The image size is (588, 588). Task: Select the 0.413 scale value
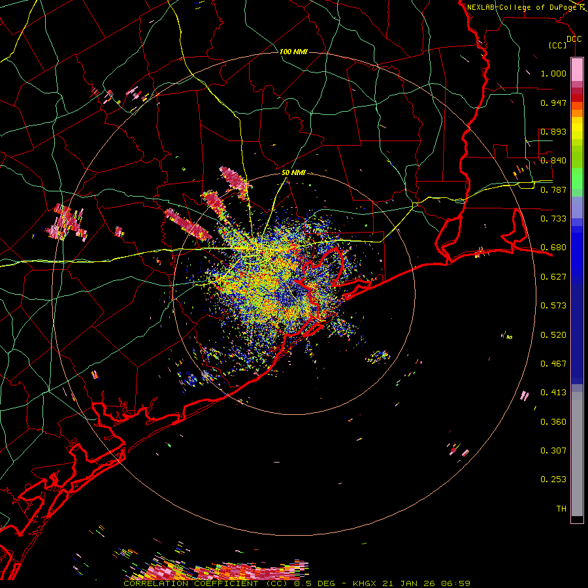click(553, 393)
